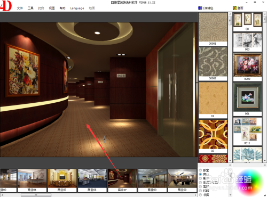Open scene thumbnail 商业05
Viewport: 267px width, 197px height.
click(62, 180)
